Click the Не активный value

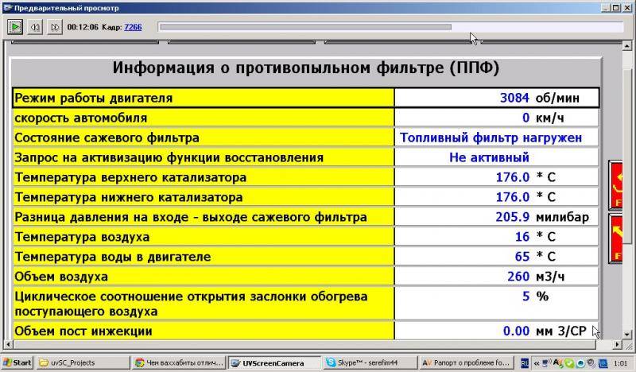point(489,157)
